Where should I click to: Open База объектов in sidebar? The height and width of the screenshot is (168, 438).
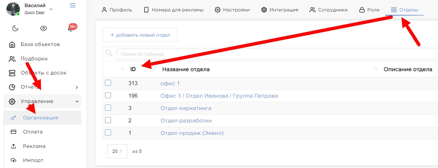point(40,44)
